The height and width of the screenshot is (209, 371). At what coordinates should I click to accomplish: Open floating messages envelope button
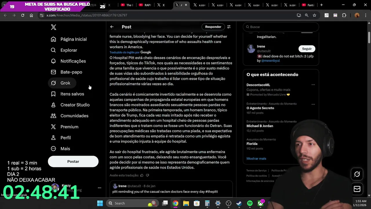pos(357,189)
